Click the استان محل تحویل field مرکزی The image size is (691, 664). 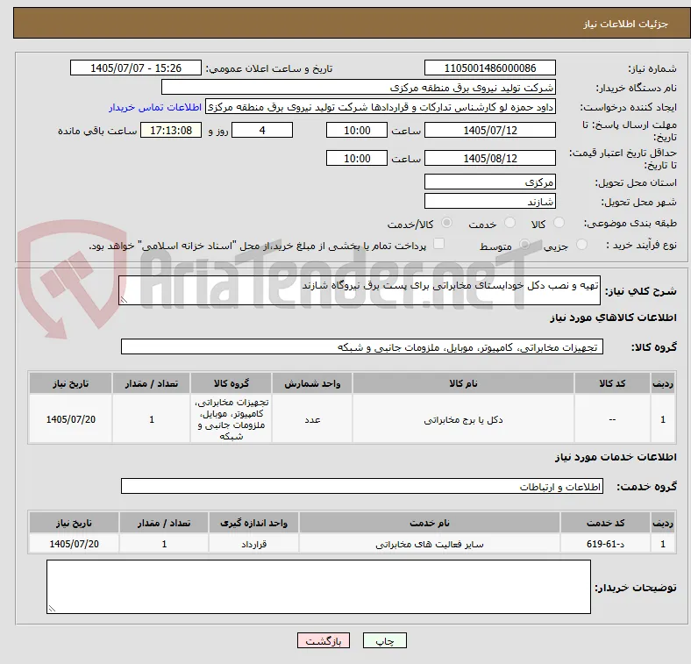pos(489,182)
